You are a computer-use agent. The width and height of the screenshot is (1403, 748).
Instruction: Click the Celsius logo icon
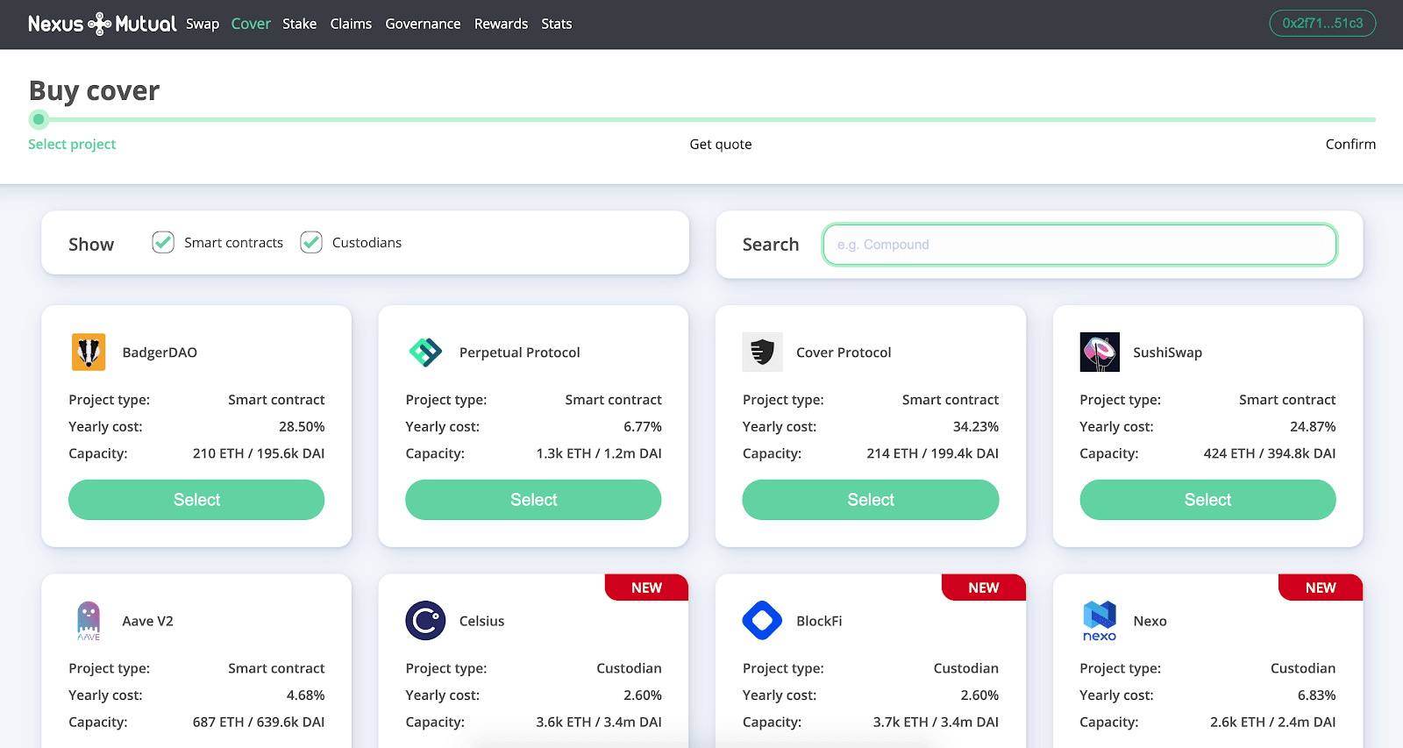tap(425, 621)
